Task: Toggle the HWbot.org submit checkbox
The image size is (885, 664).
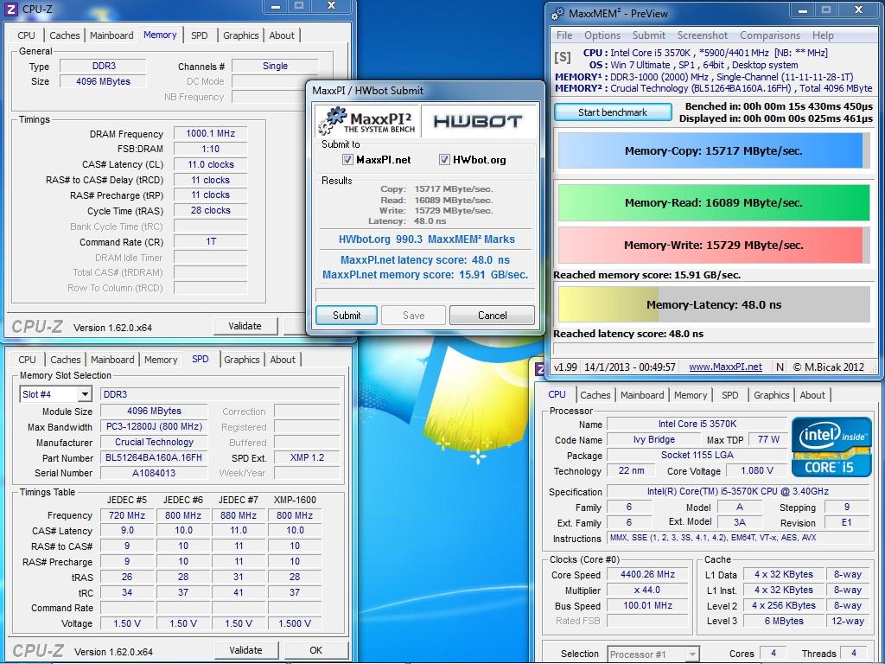Action: click(444, 160)
